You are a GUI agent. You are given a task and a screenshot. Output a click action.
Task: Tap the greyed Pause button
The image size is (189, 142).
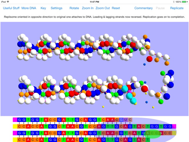tap(160, 8)
